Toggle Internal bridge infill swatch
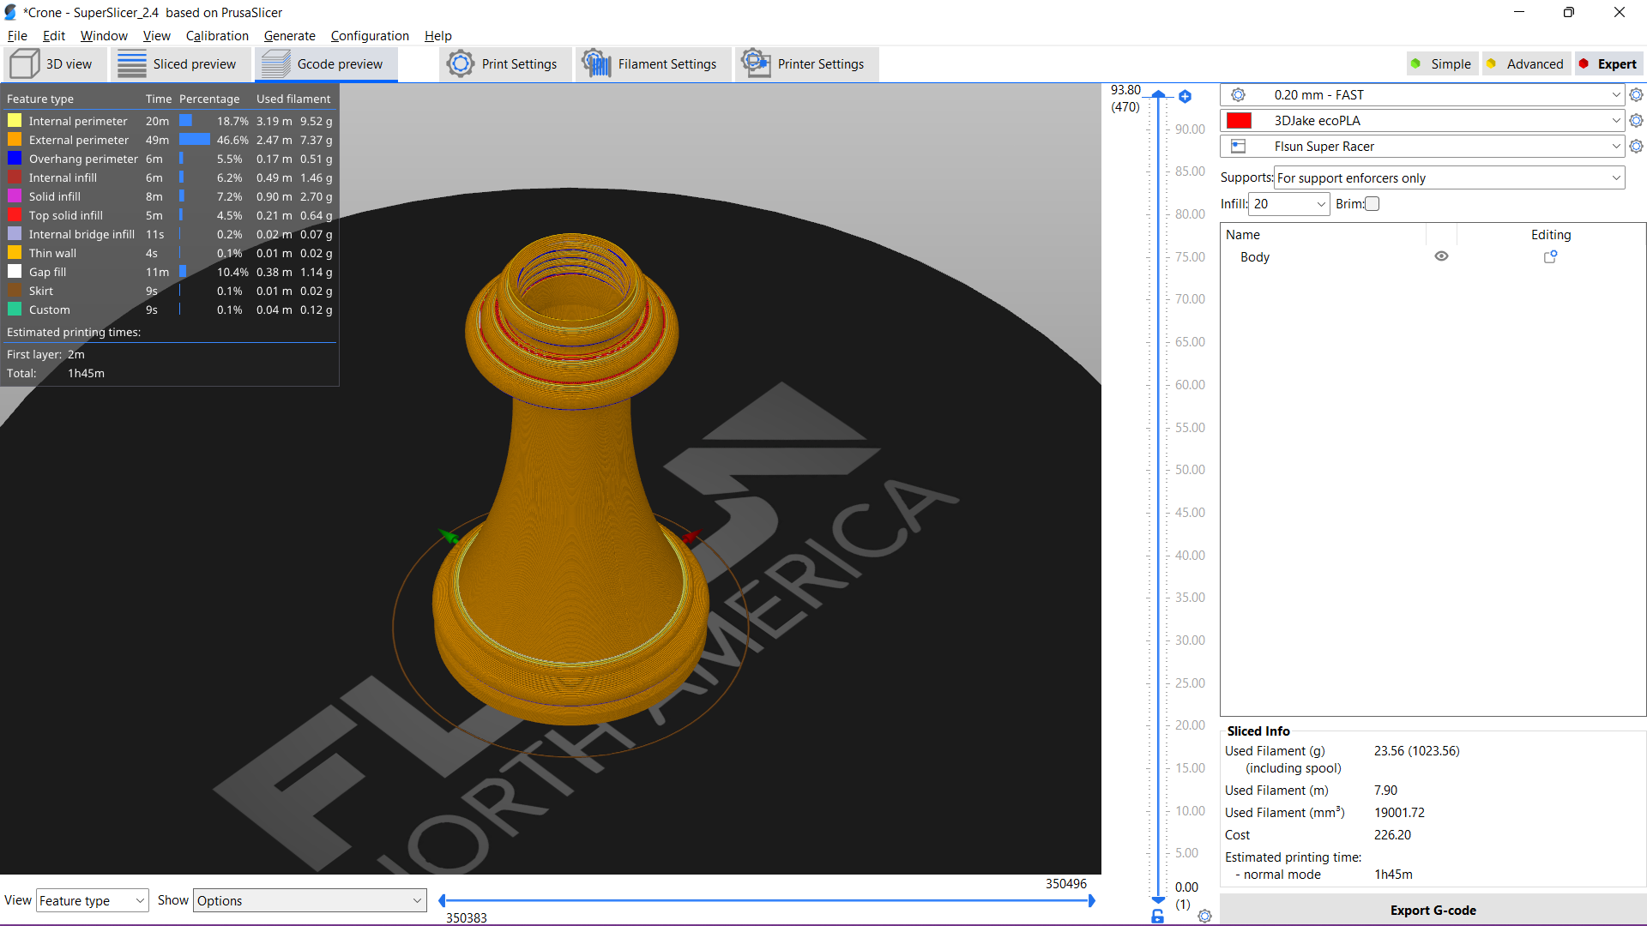The width and height of the screenshot is (1647, 926). [x=15, y=234]
